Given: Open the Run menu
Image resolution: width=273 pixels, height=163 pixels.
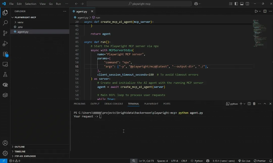Looking at the screenshot, I should (x=58, y=4).
